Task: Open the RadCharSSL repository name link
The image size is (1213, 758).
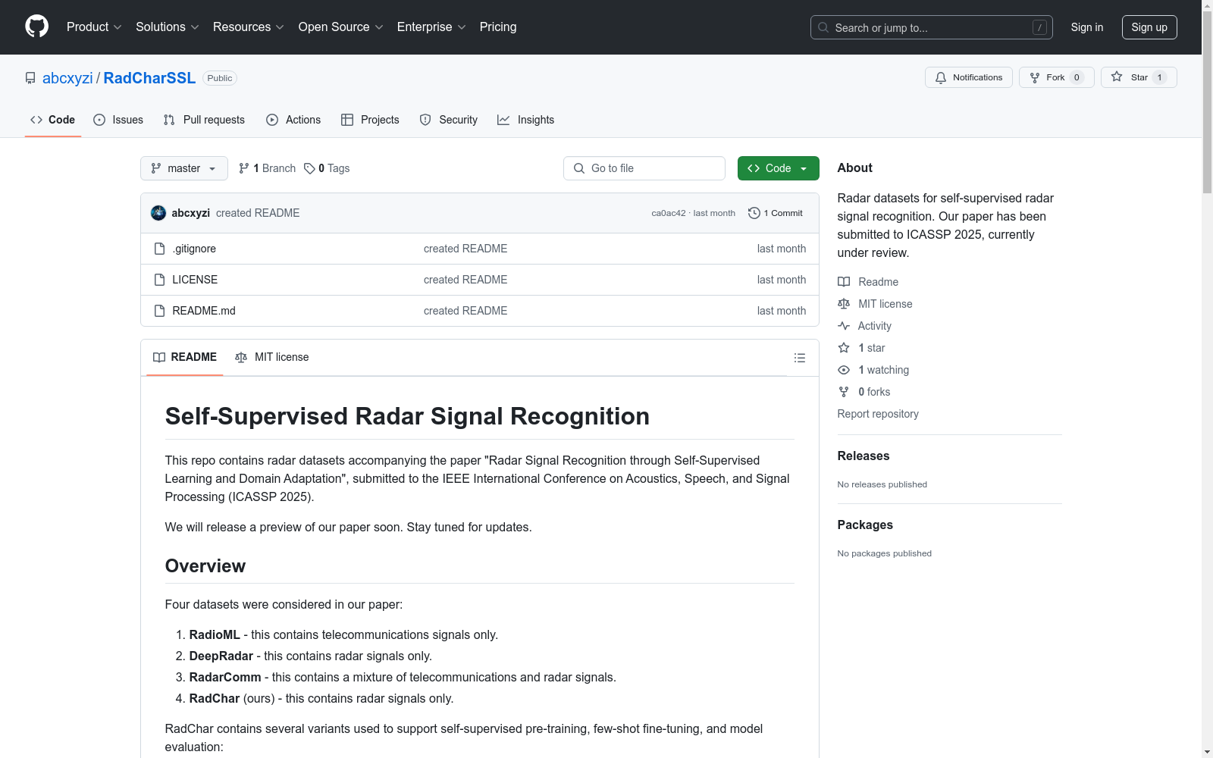Action: (149, 78)
